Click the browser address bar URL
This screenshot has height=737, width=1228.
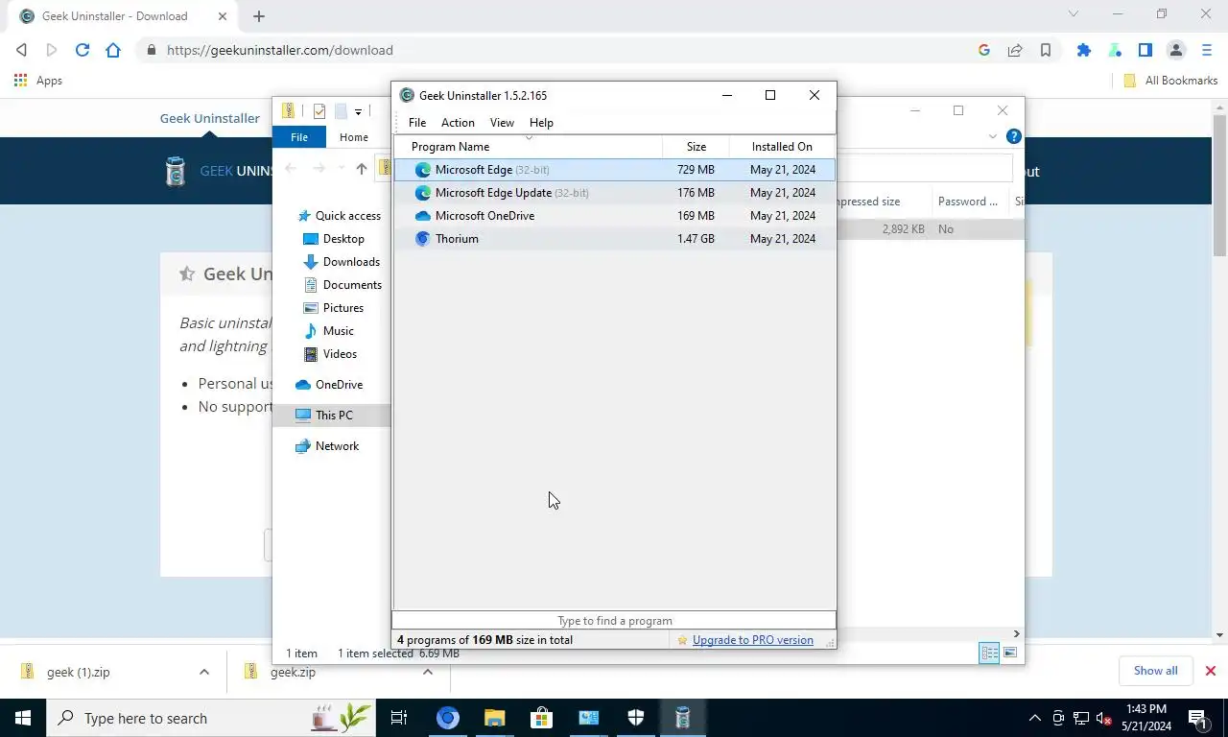click(x=280, y=50)
